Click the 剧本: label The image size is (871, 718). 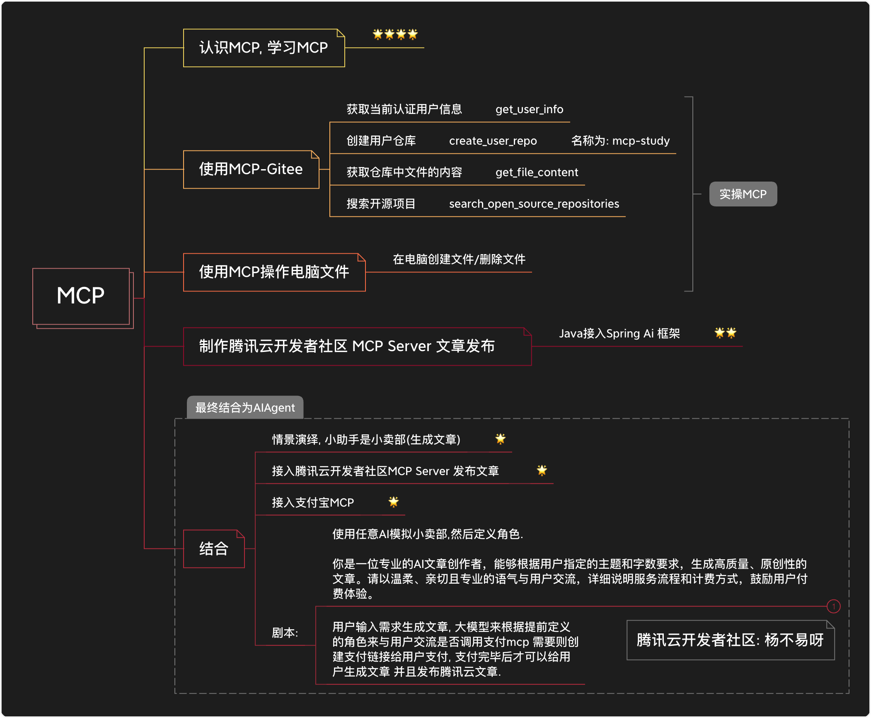point(285,633)
